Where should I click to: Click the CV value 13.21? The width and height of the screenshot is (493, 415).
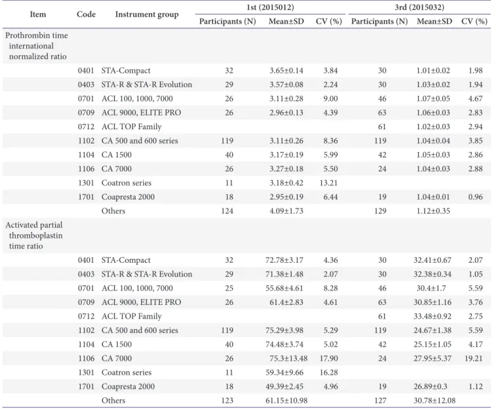click(x=329, y=183)
